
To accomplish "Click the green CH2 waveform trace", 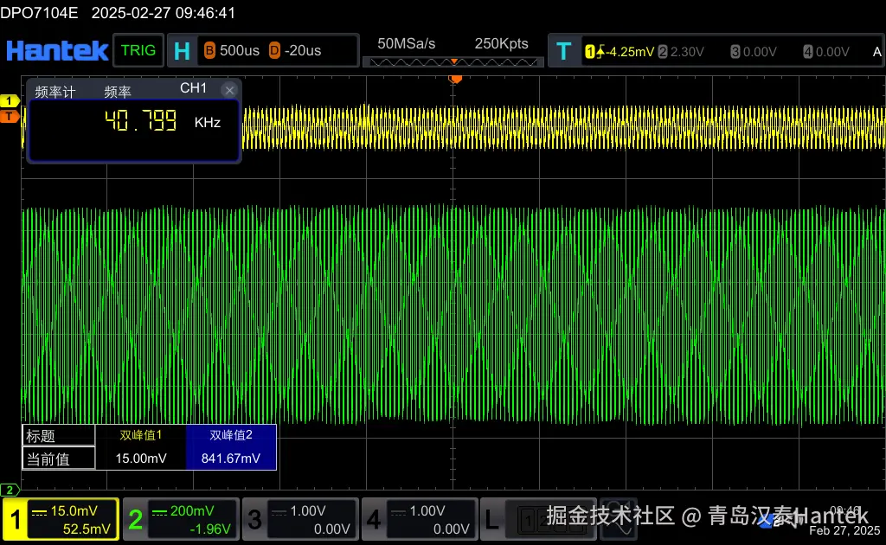I will 453,315.
